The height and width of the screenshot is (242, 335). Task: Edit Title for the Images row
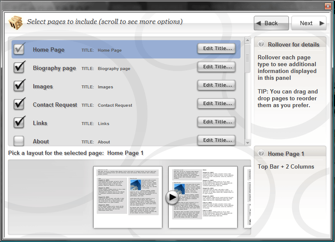pyautogui.click(x=216, y=85)
